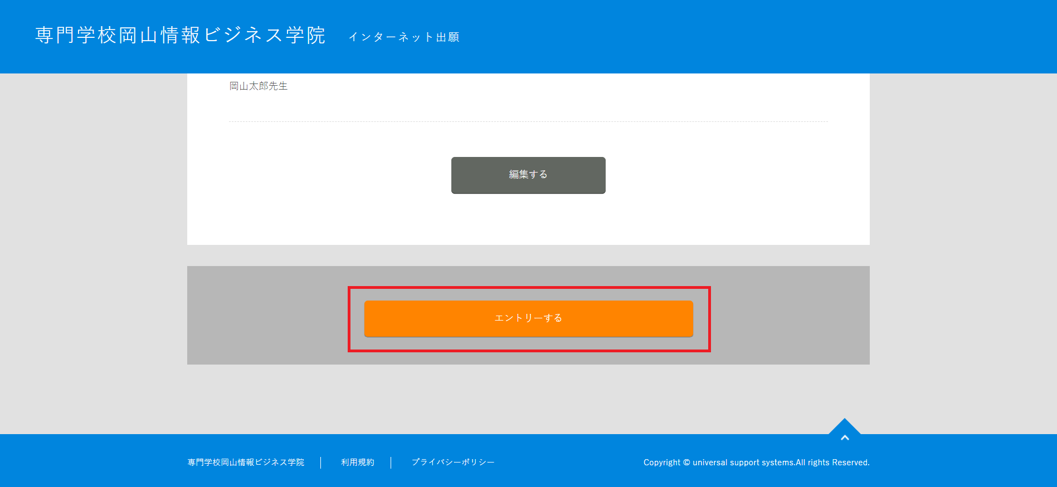Click the vertical separator before プライバシーポリシー
This screenshot has height=487, width=1057.
point(391,463)
